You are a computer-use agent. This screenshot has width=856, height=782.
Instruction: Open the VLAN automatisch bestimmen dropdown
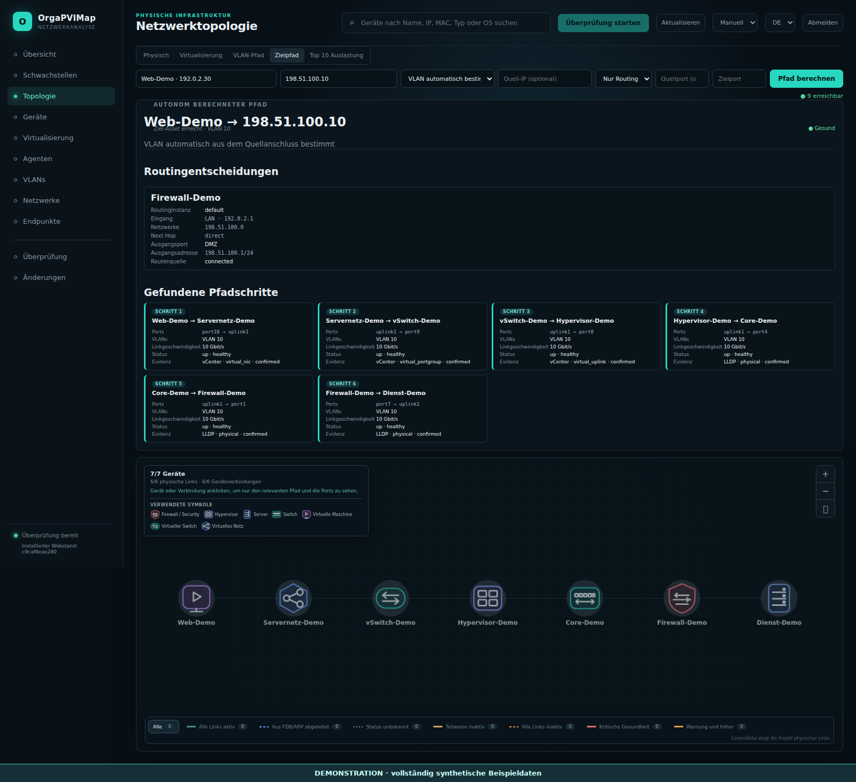(x=447, y=79)
